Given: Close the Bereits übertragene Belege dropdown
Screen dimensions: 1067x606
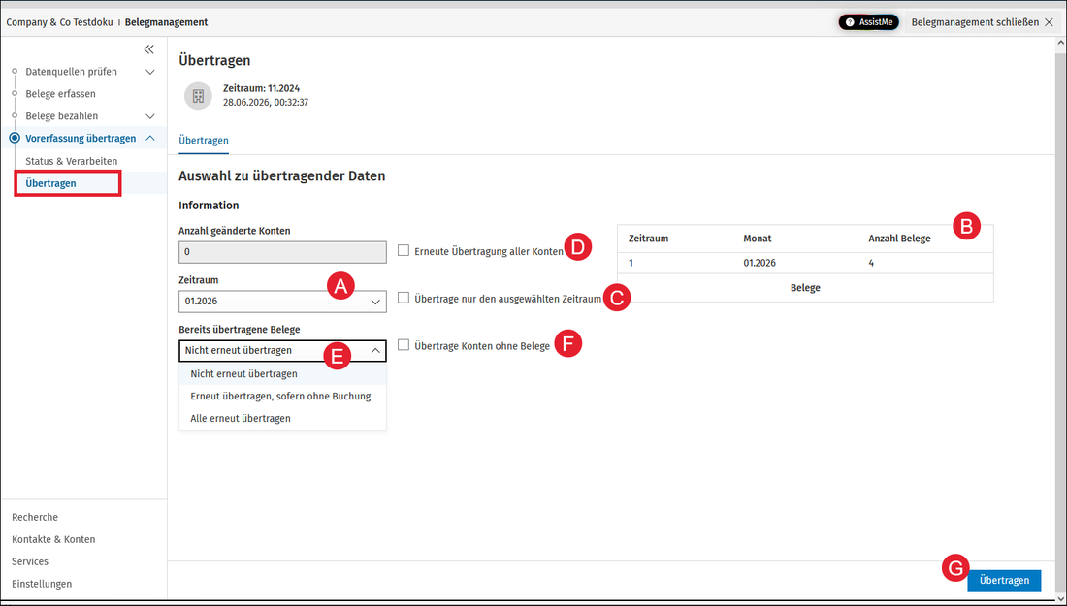Looking at the screenshot, I should [282, 351].
